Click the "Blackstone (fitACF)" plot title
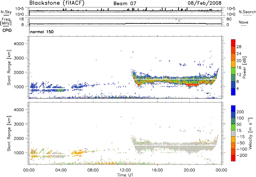The height and width of the screenshot is (177, 256). tap(57, 3)
